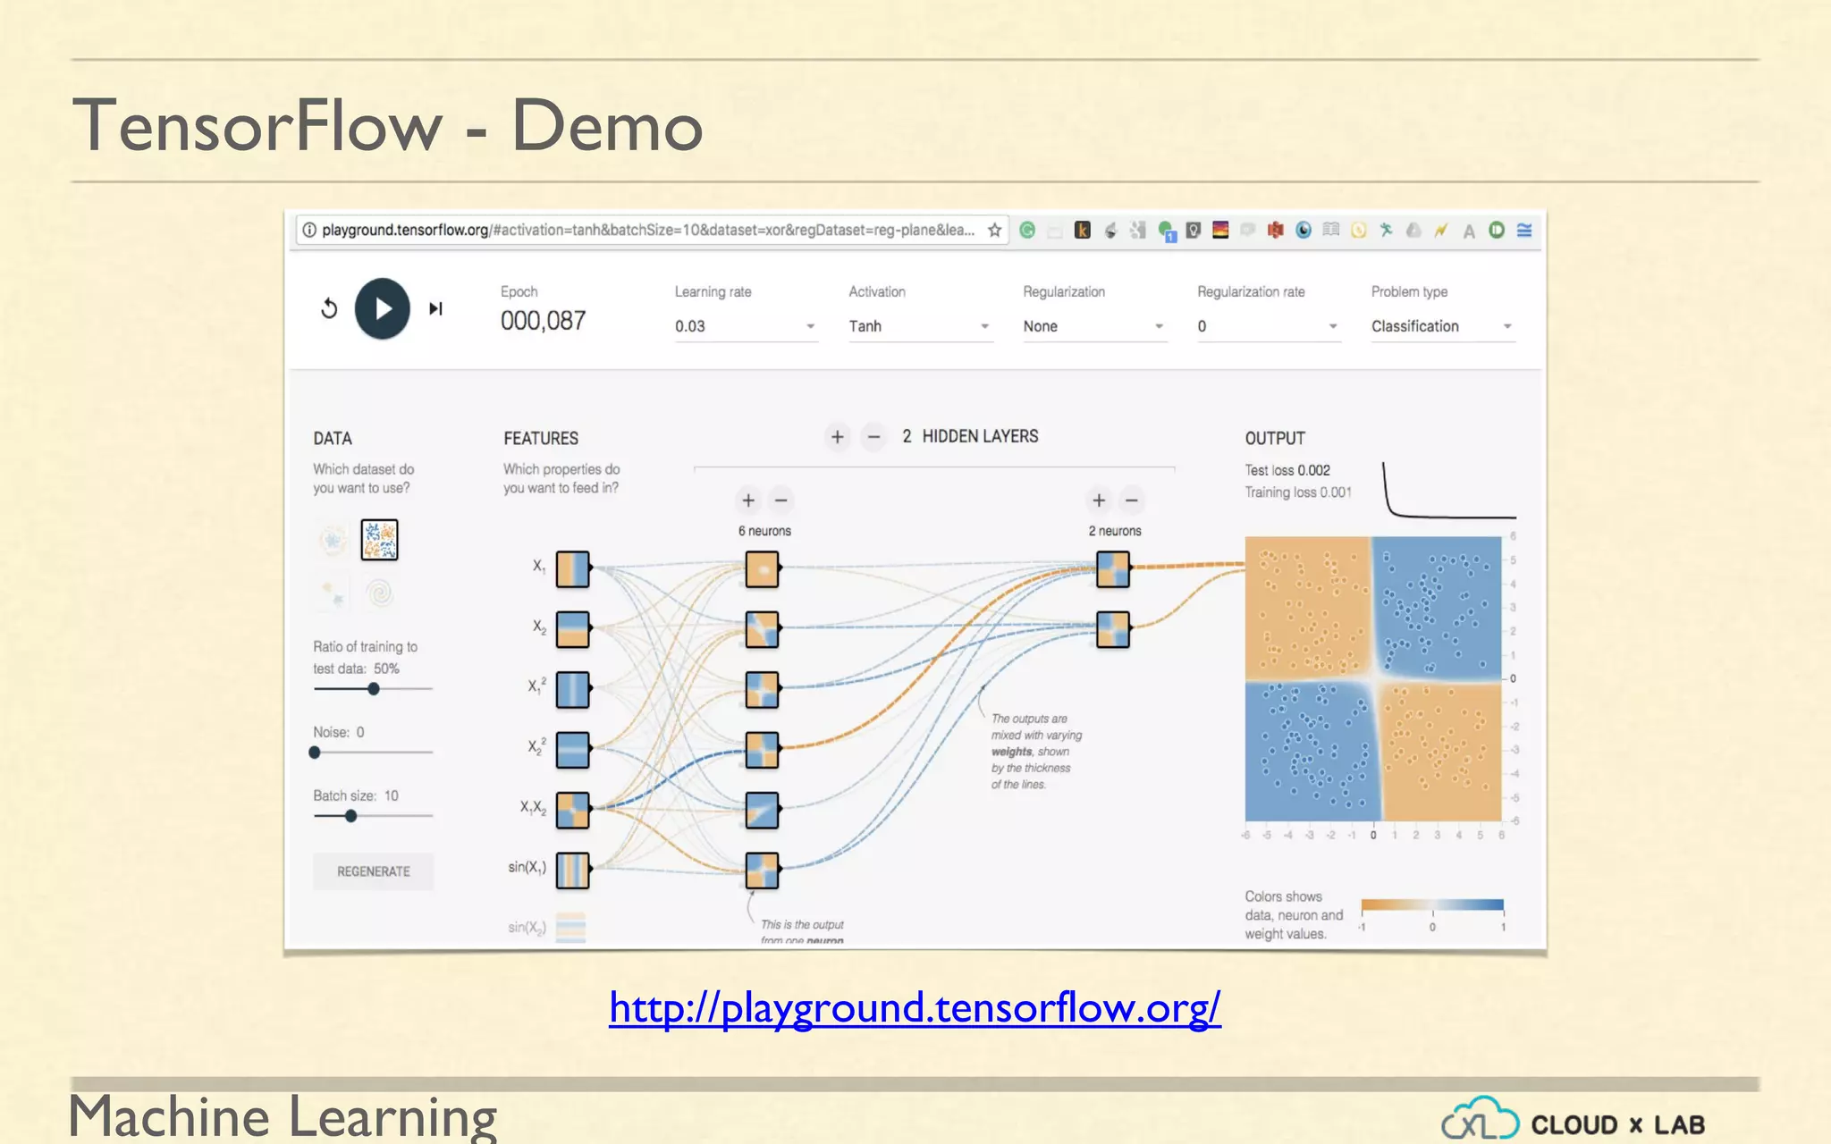Click the fifth neuron in the 6 neurons layer

pyautogui.click(x=763, y=811)
